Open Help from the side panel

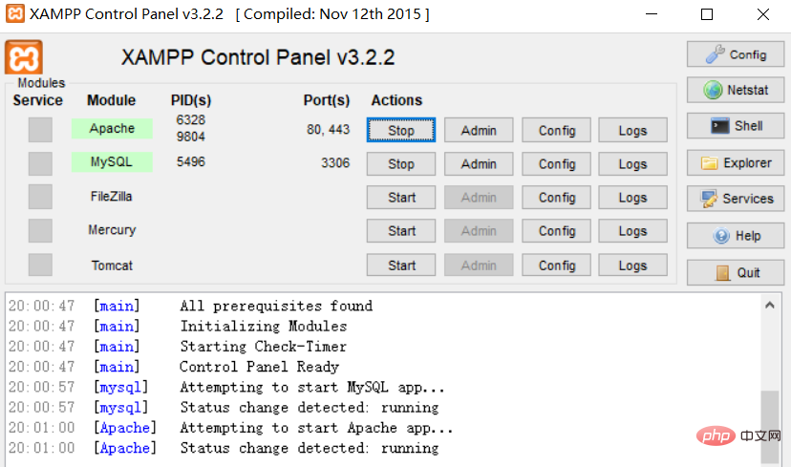[x=736, y=236]
